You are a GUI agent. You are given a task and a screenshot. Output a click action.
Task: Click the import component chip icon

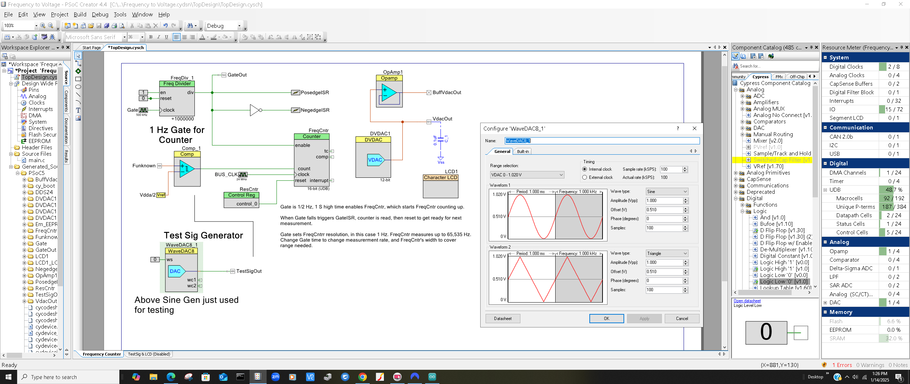(771, 56)
